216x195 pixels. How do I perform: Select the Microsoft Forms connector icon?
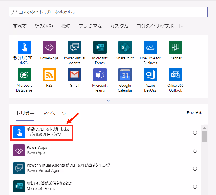point(100,47)
